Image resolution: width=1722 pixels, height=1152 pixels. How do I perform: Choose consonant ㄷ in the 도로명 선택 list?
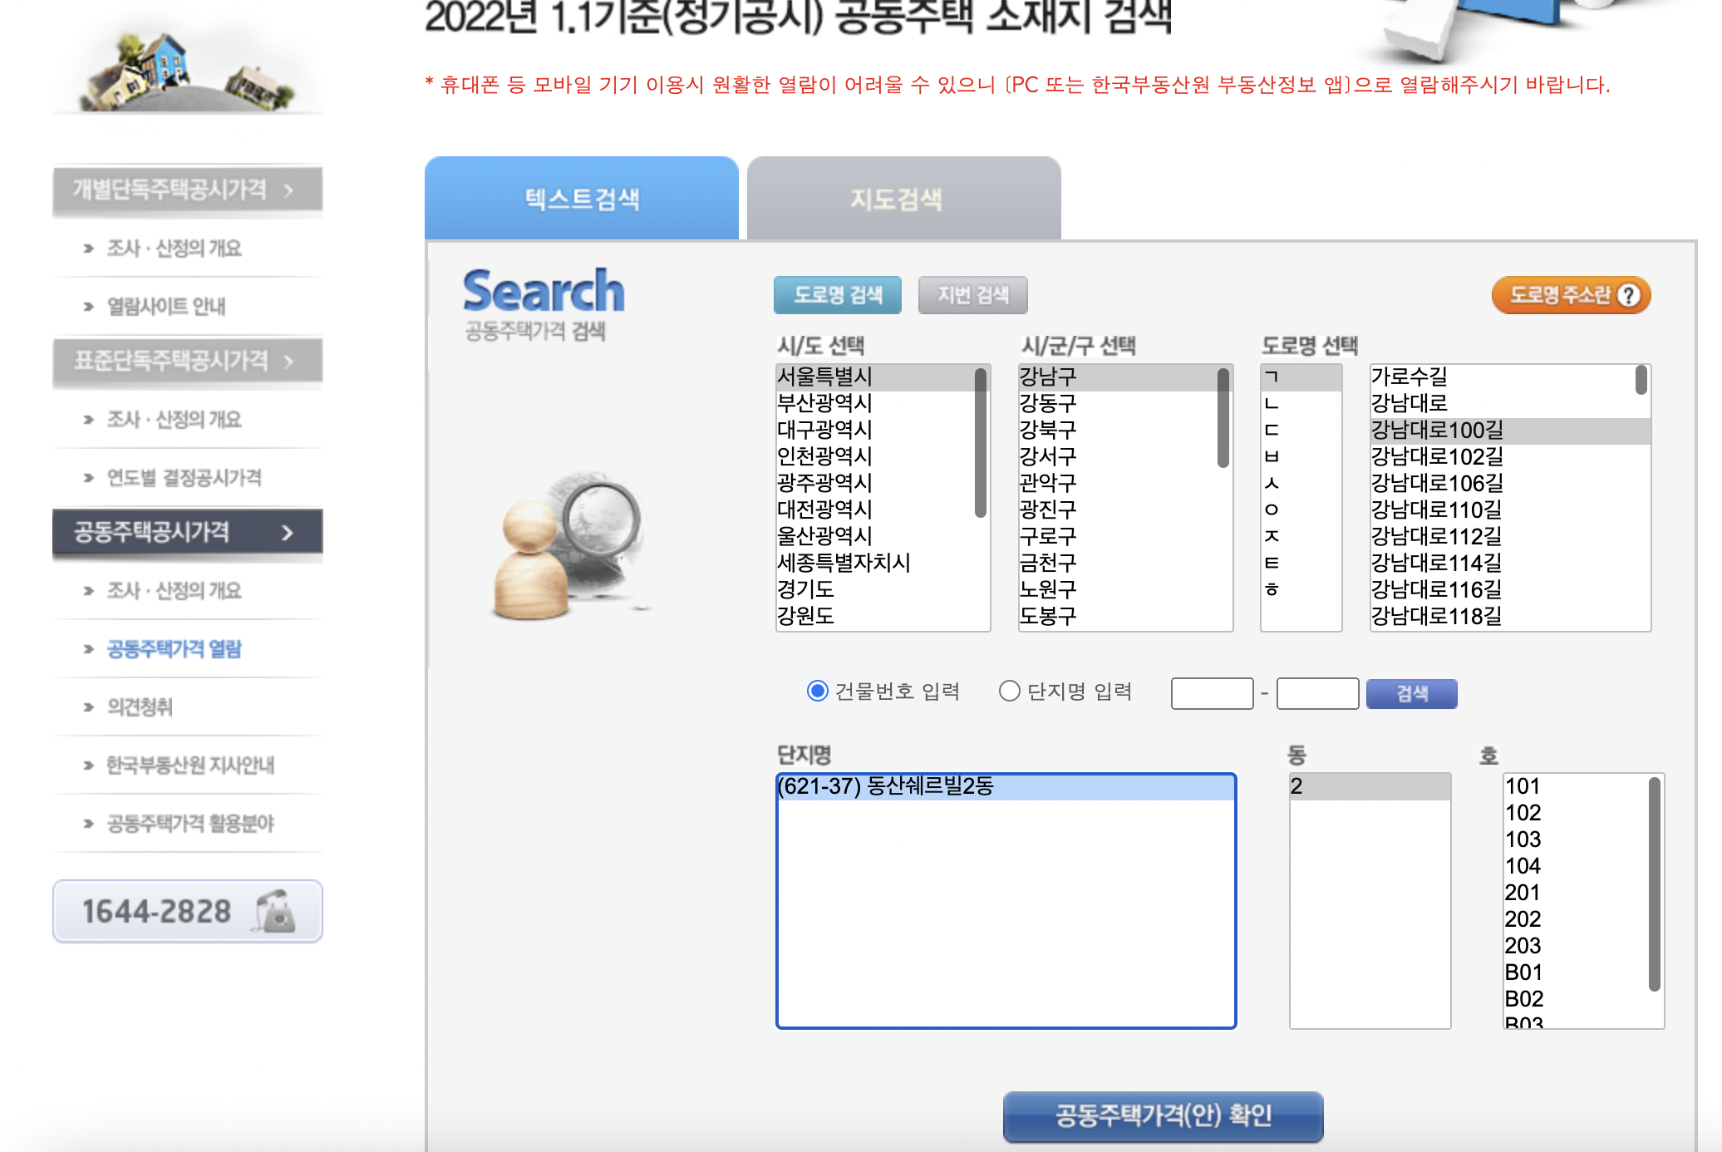point(1274,430)
